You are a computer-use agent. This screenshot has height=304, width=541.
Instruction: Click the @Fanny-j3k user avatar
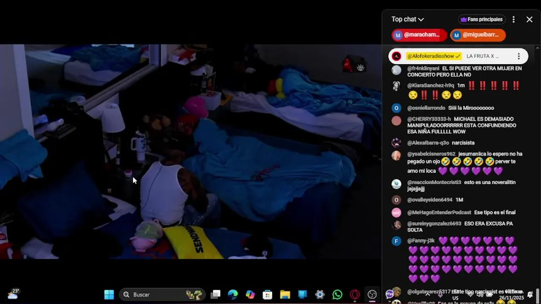(x=396, y=241)
